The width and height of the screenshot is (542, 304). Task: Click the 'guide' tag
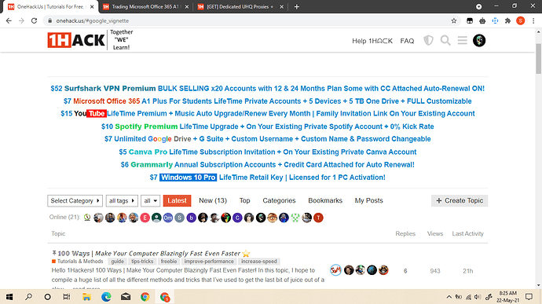(117, 262)
